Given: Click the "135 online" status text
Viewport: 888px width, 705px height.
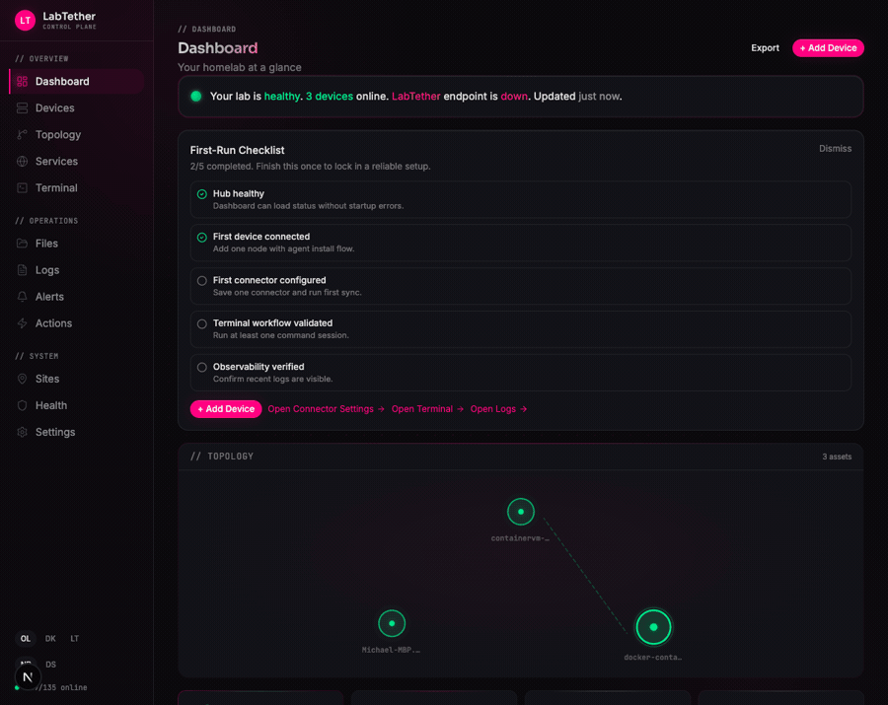Looking at the screenshot, I should click(x=65, y=687).
